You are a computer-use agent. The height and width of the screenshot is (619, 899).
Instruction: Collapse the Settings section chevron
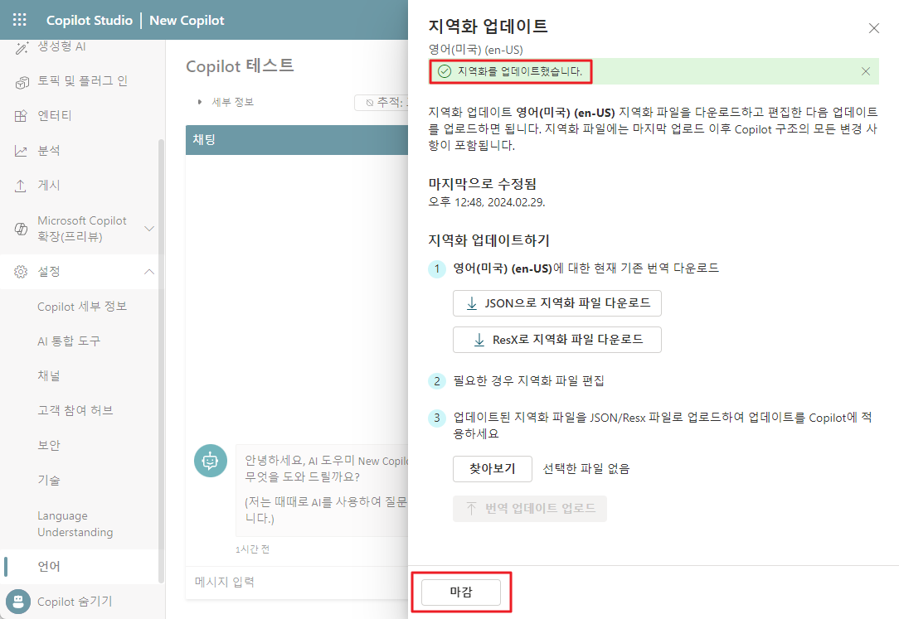point(149,272)
